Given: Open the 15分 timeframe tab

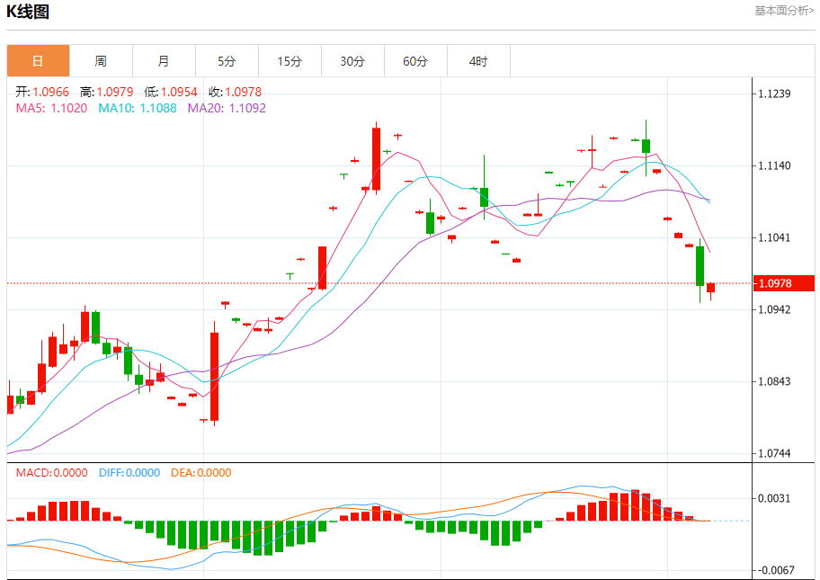Looking at the screenshot, I should [290, 61].
